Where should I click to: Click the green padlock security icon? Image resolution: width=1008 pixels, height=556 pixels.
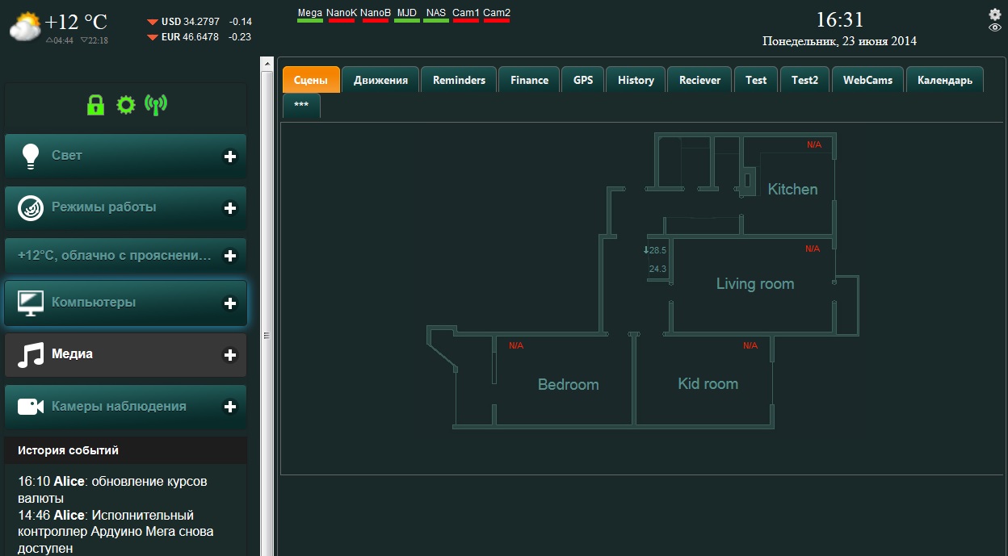[96, 105]
